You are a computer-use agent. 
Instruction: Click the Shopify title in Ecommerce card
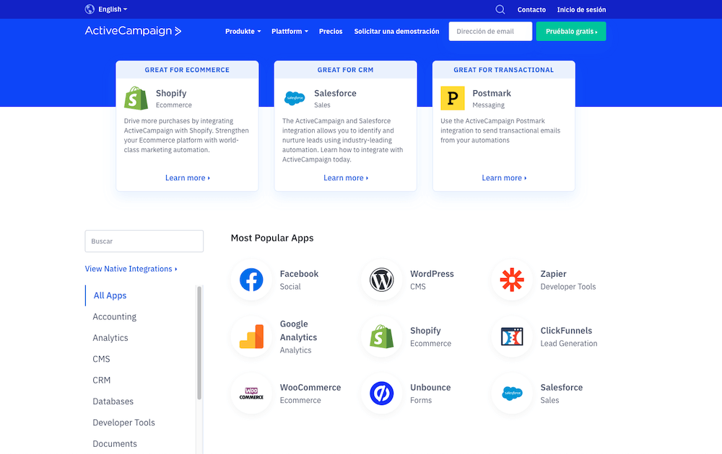pos(171,93)
